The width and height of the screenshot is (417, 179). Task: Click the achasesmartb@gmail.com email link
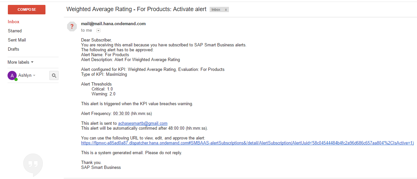tap(143, 123)
